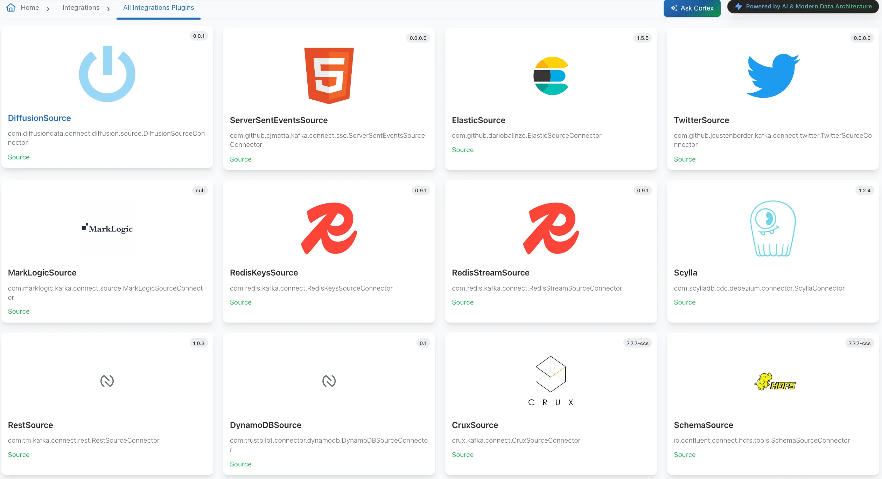Click version badge 1.5.5 on ElasticSource

pos(643,38)
